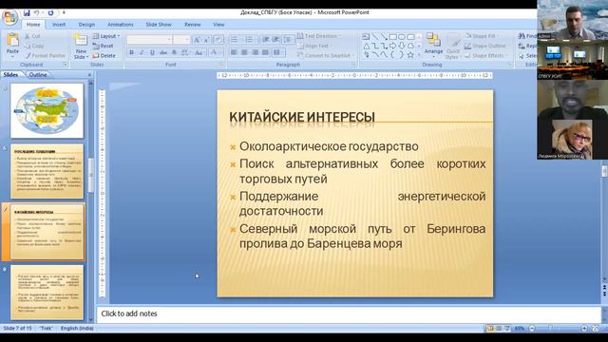This screenshot has height=342, width=608.
Task: Open the View ribbon tab
Action: (218, 25)
